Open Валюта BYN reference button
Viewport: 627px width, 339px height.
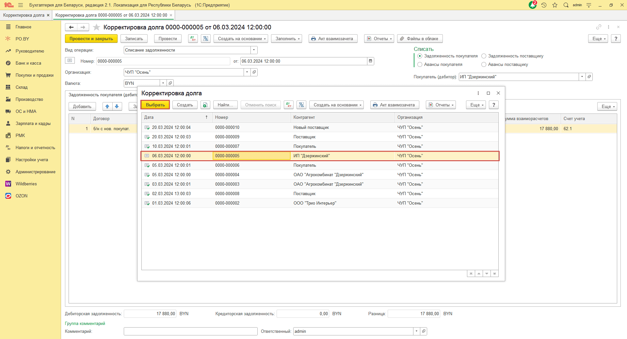pos(170,83)
